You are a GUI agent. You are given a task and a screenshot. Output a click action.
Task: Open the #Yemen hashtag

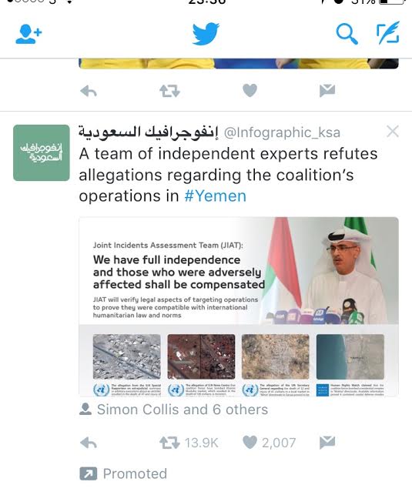coord(215,196)
